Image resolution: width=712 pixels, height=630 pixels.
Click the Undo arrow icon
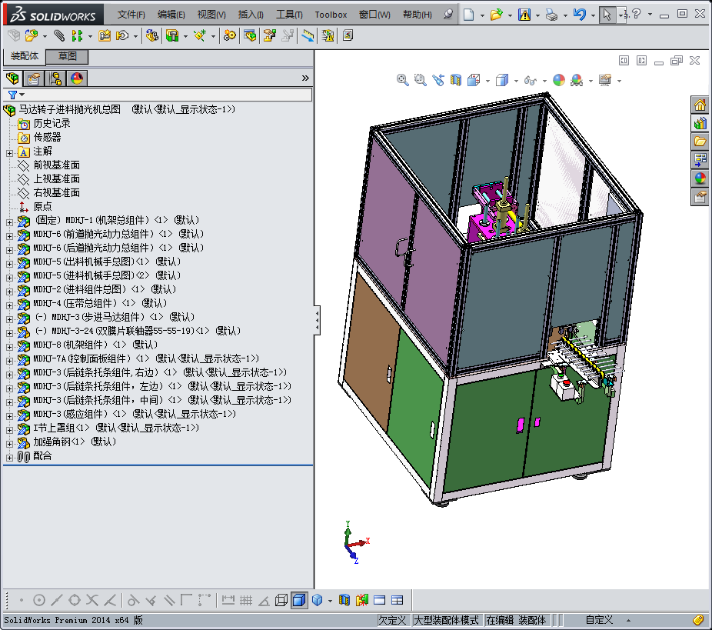pyautogui.click(x=579, y=15)
